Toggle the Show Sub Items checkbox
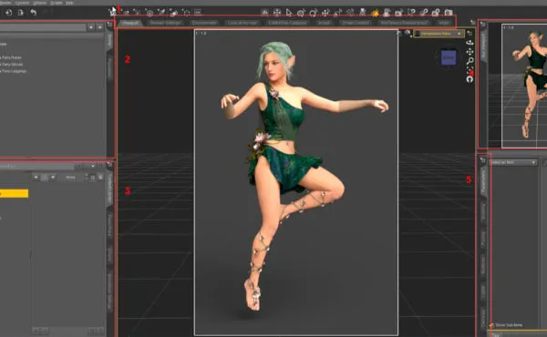Viewport: 547px width, 337px height. point(491,325)
